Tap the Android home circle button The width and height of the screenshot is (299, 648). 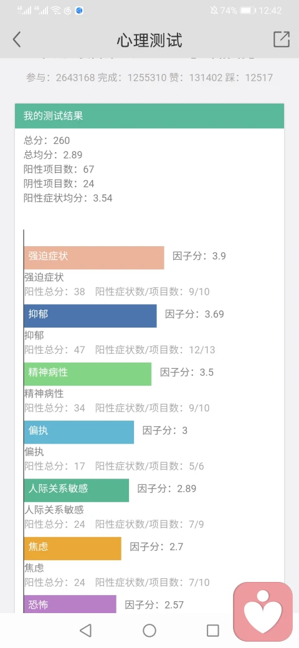click(149, 631)
